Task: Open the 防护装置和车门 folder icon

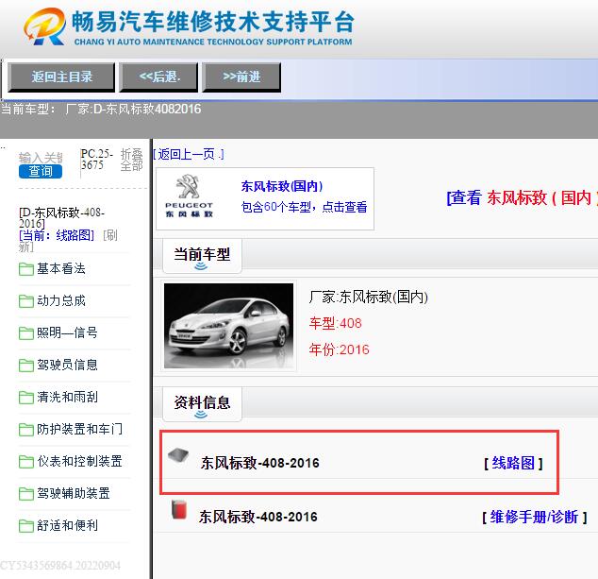Action: point(25,429)
